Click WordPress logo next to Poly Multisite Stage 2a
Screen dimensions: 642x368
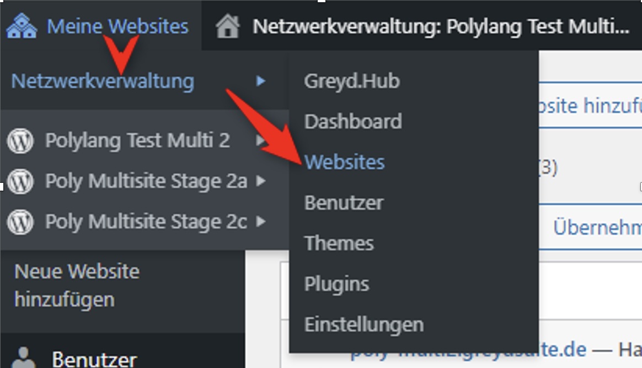pyautogui.click(x=20, y=181)
